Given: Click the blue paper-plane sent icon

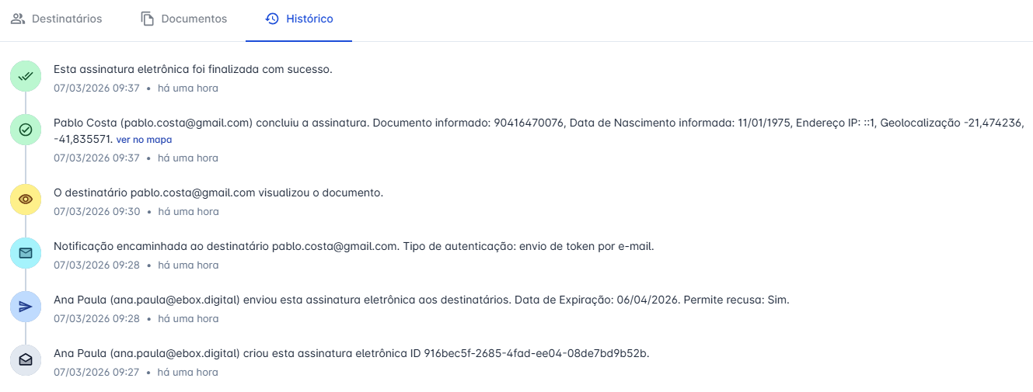Looking at the screenshot, I should click(x=26, y=307).
